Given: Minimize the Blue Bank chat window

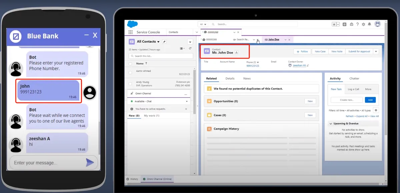Looking at the screenshot, I should point(86,35).
